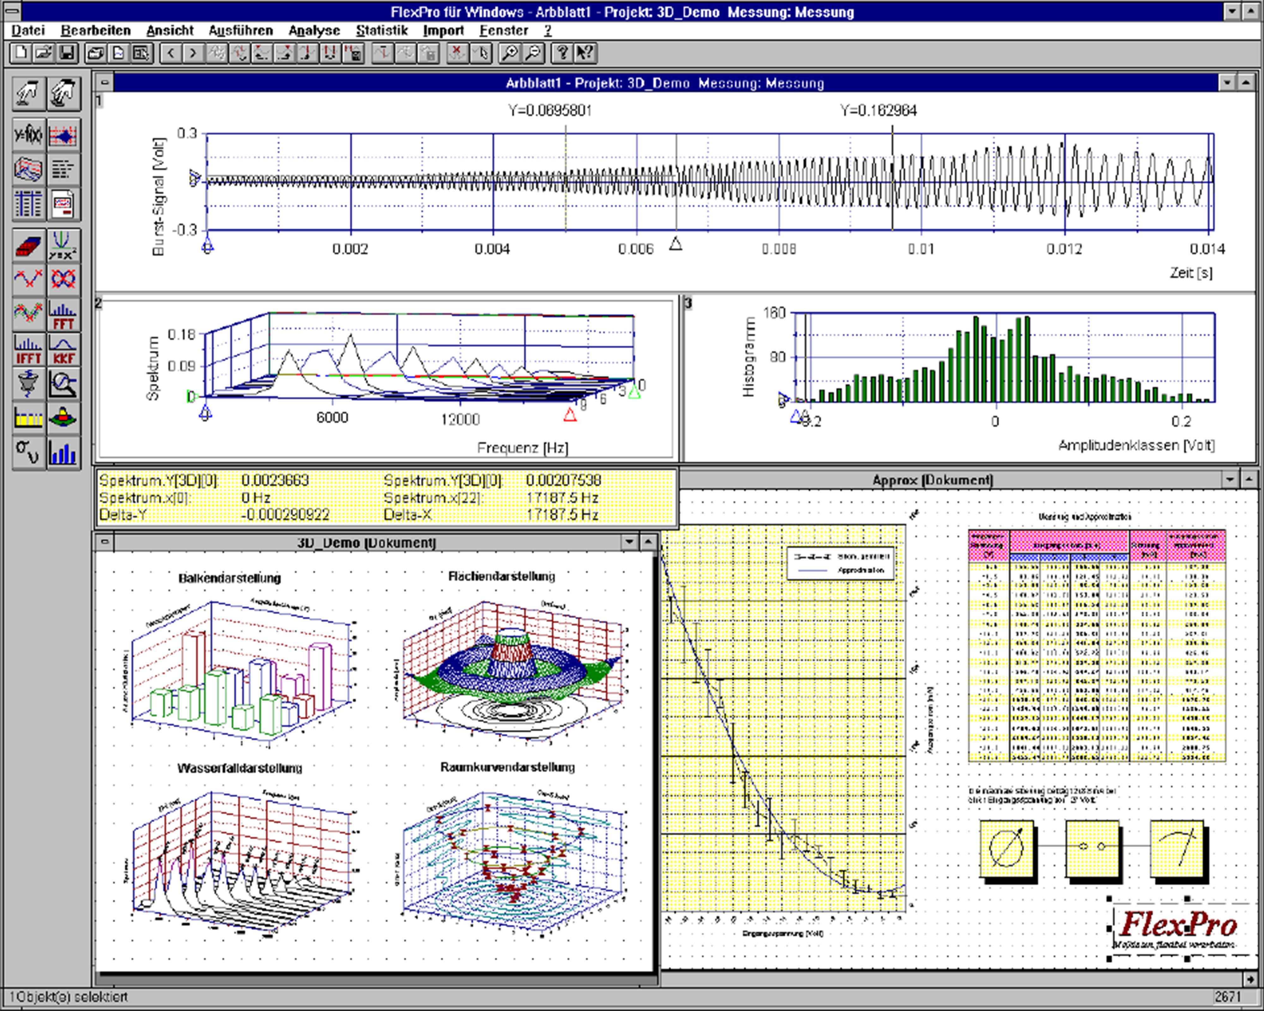Open the Fenster menu
This screenshot has height=1011, width=1264.
(504, 30)
